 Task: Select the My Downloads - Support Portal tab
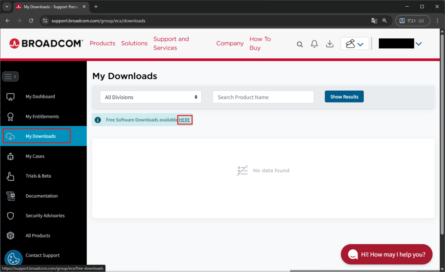(51, 7)
